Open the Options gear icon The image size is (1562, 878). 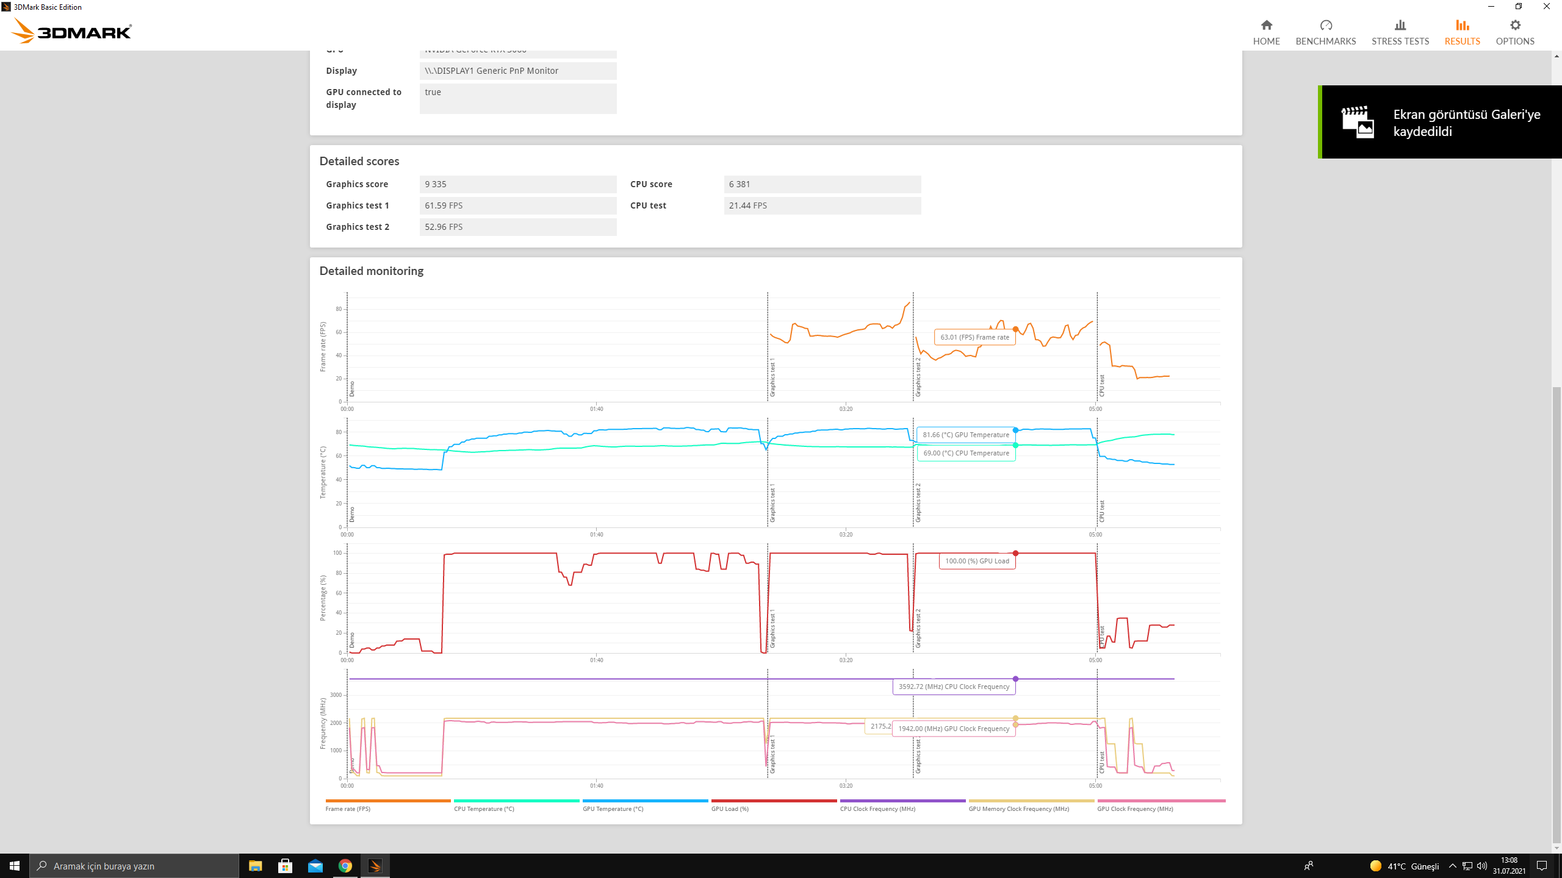pyautogui.click(x=1514, y=25)
